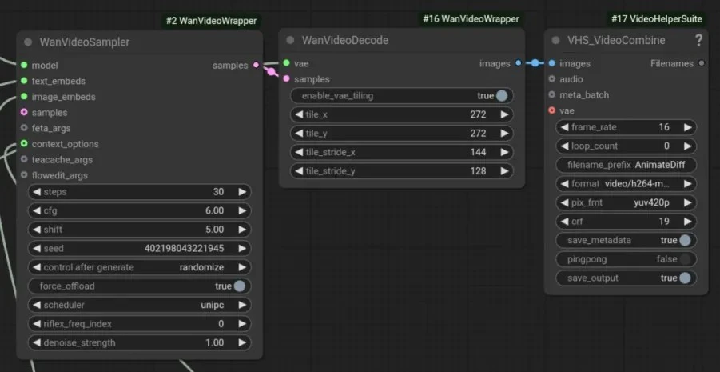Enable the pingpong toggle
720x372 pixels.
[x=684, y=259]
